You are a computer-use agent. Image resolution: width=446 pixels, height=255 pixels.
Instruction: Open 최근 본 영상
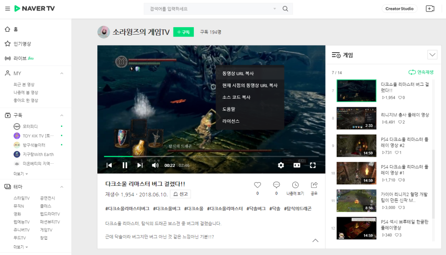click(x=24, y=85)
